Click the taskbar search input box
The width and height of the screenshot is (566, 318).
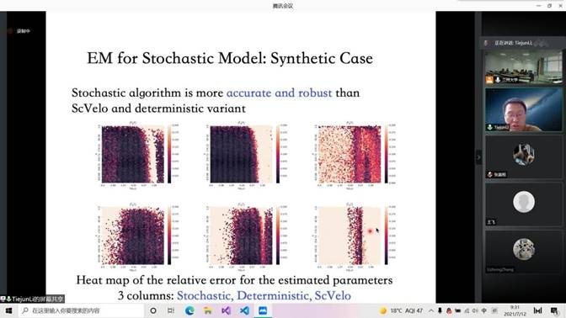click(81, 310)
